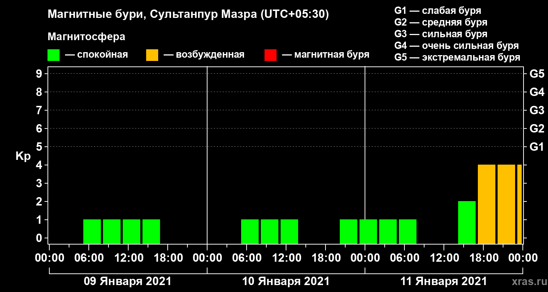Select the 'G1 — слабая буря' legend line

click(x=438, y=11)
